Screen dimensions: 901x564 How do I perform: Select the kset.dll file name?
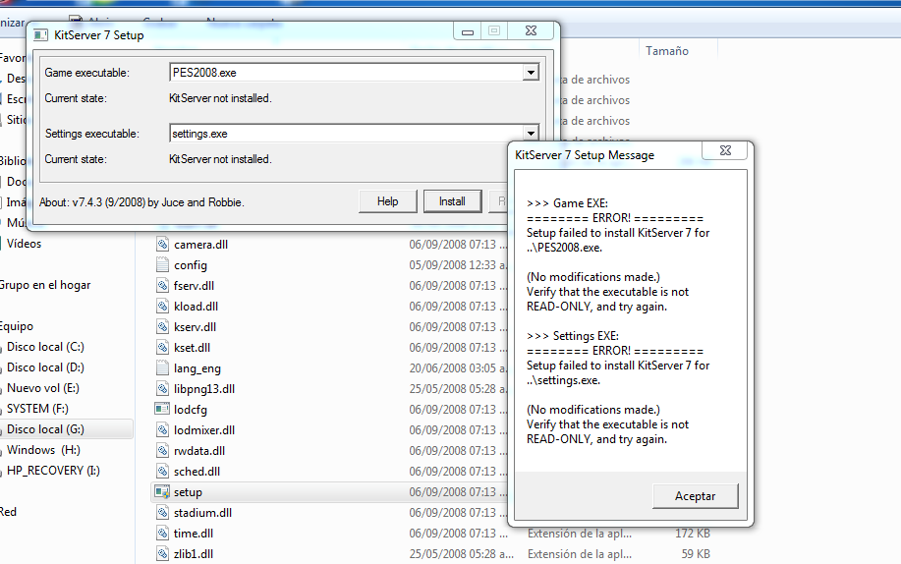(x=193, y=347)
